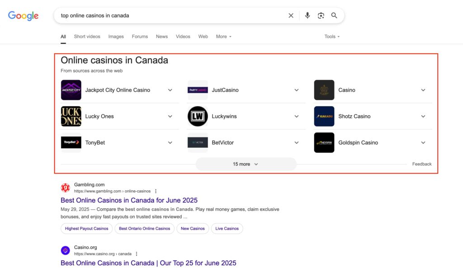The width and height of the screenshot is (463, 268).
Task: Open Best Online Casinos in Canada for June 2025
Action: pyautogui.click(x=129, y=200)
